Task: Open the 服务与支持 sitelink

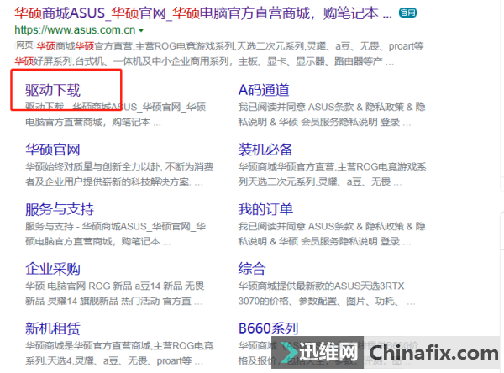Action: pos(60,209)
